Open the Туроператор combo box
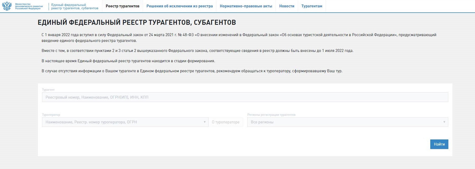Screen dimensions: 475x169 coord(125,122)
